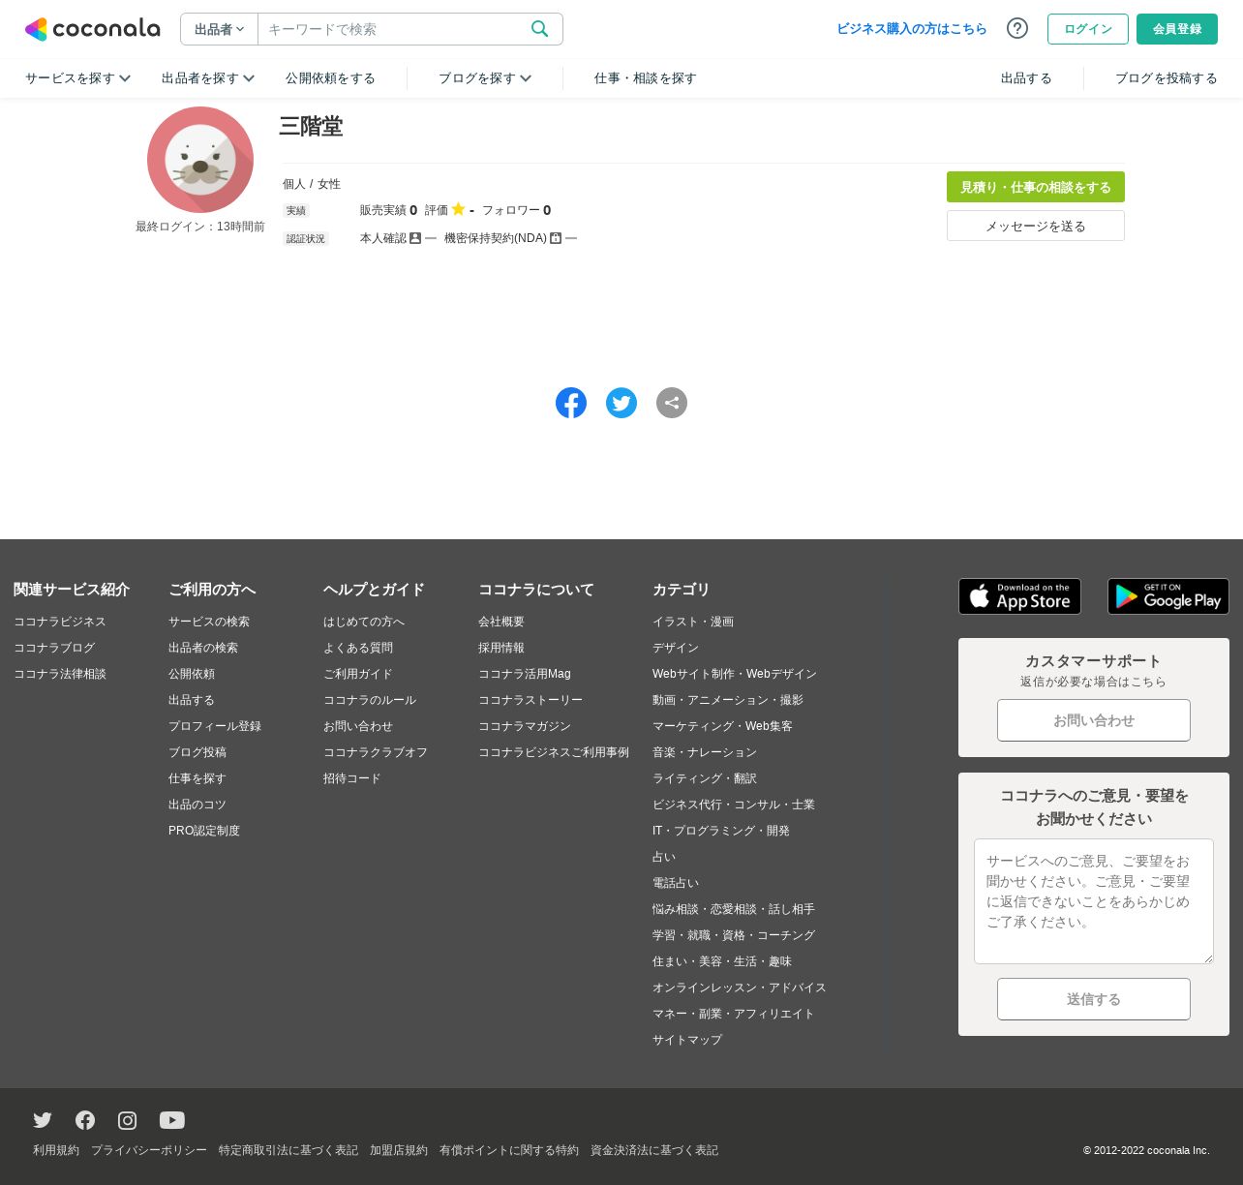Click the search magnifier icon
Viewport: 1243px width, 1185px height.
coord(540,29)
